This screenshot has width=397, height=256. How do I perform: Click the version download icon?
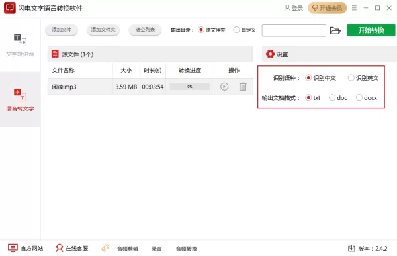(x=351, y=249)
